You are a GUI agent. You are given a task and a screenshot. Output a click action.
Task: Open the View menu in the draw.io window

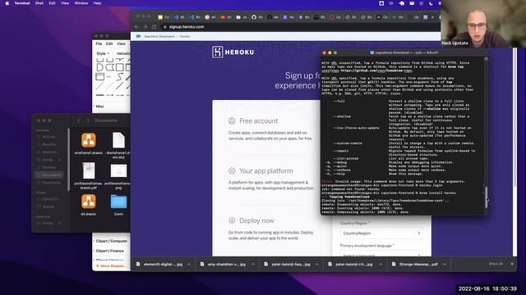[121, 43]
